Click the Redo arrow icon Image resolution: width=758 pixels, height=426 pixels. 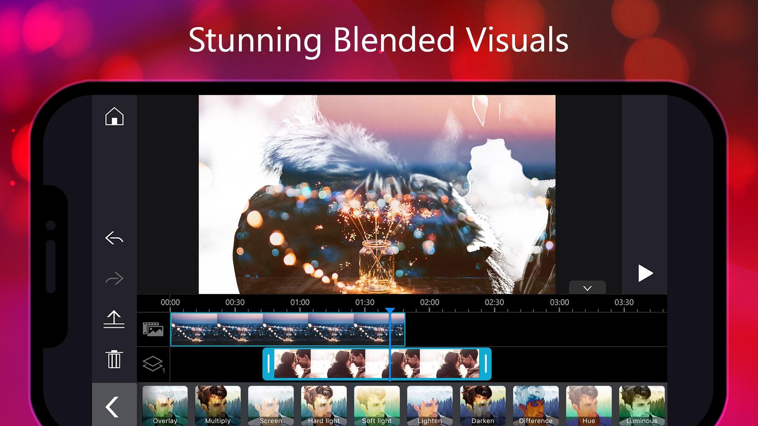(x=114, y=279)
